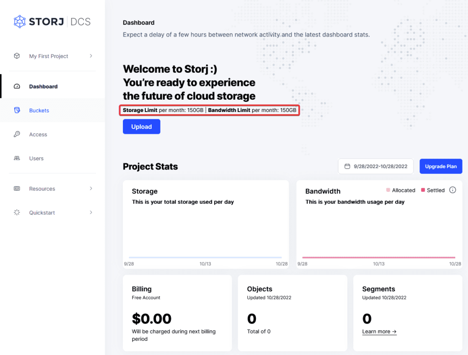Click the Storj DCS logo icon
This screenshot has height=355, width=468.
pos(20,21)
